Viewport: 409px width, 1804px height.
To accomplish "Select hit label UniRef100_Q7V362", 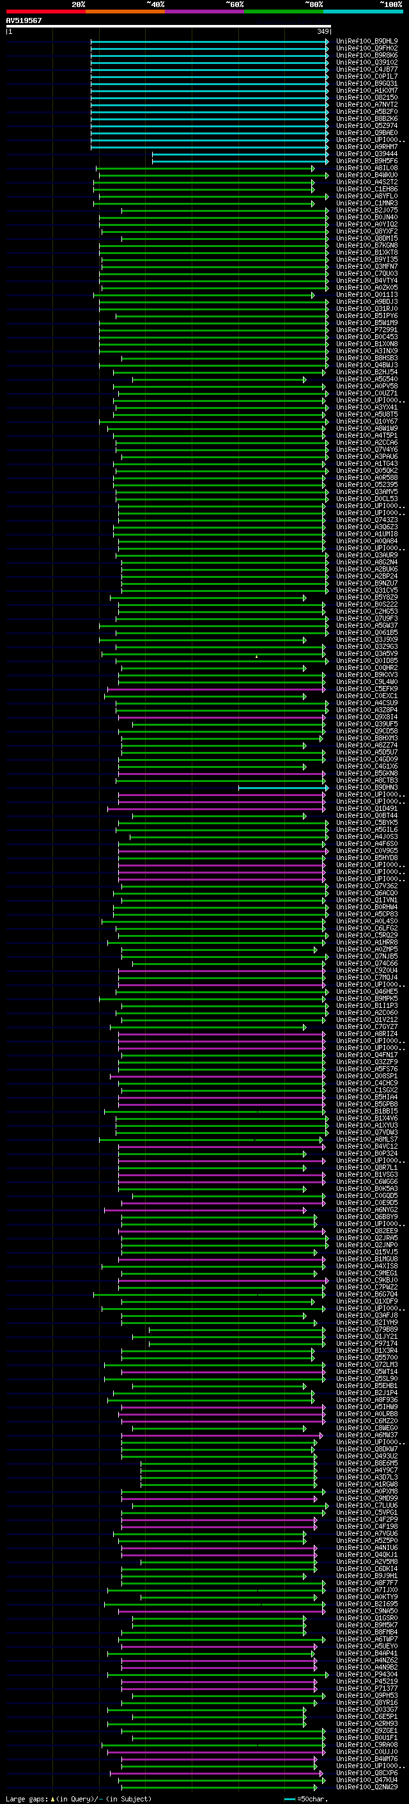I will coord(366,886).
